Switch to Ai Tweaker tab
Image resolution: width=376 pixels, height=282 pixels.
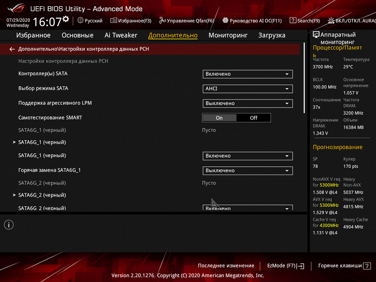tap(121, 35)
